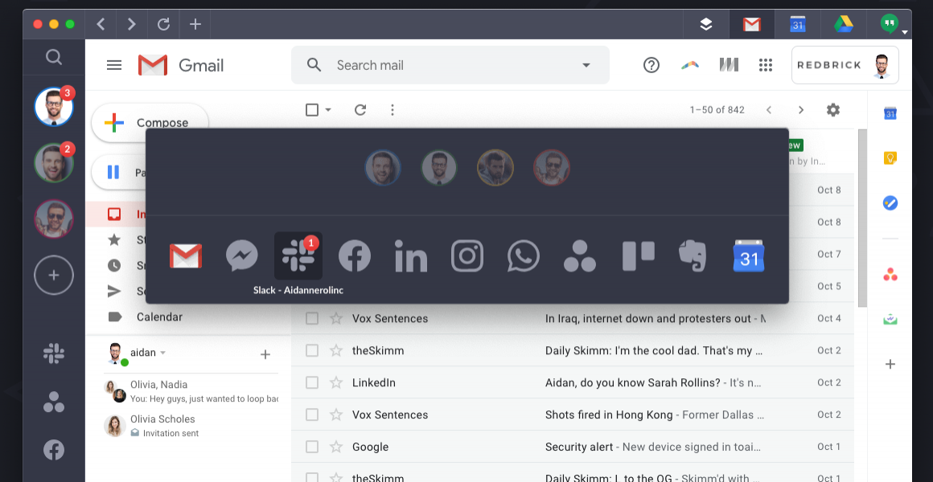The height and width of the screenshot is (482, 933).
Task: Open Google apps grid icon
Action: point(766,65)
